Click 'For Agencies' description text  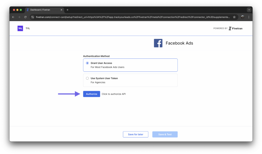tap(98, 82)
